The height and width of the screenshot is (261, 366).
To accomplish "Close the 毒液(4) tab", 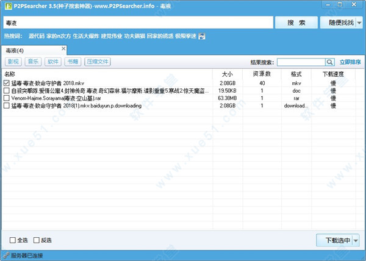I will [x=63, y=49].
